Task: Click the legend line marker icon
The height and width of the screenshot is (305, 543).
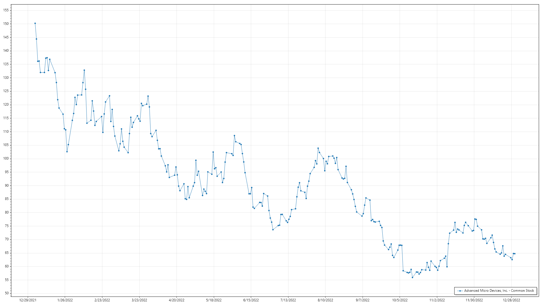Action: 460,291
